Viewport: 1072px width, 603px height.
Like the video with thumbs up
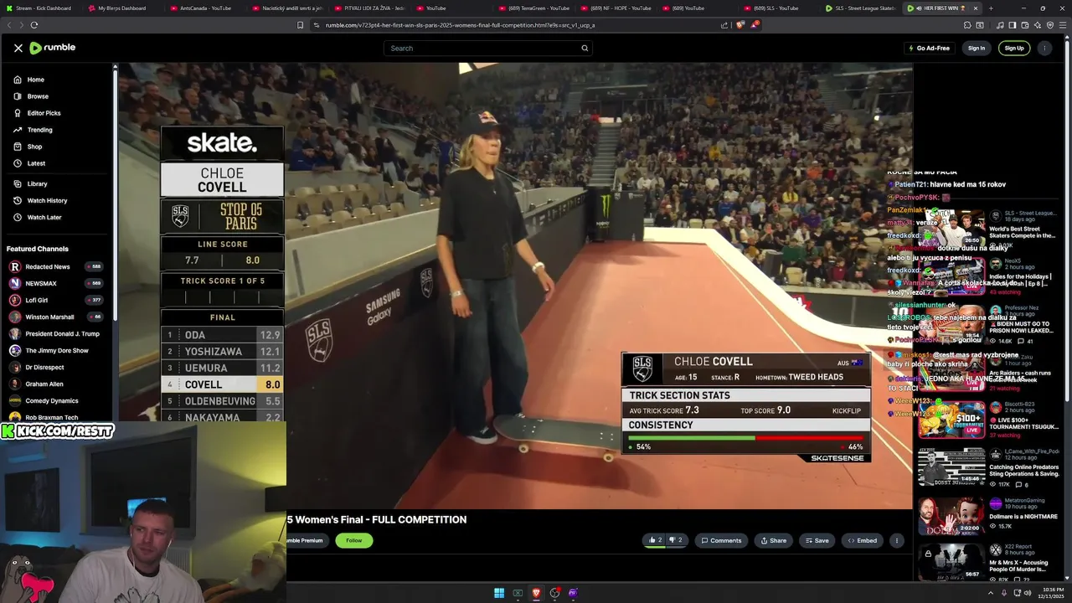655,540
